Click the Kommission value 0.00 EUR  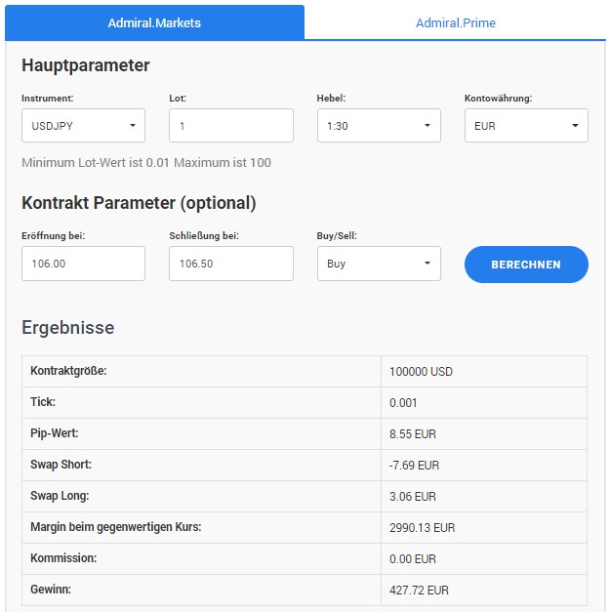tap(412, 559)
